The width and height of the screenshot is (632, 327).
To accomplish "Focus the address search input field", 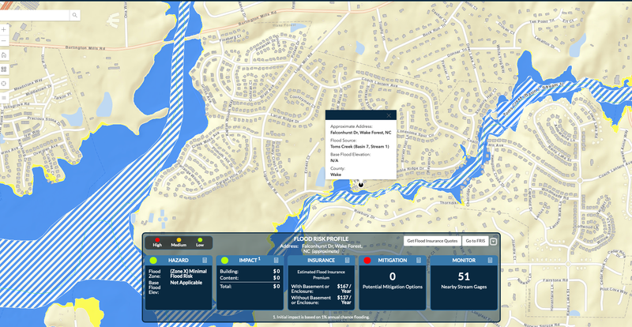I will (x=35, y=15).
